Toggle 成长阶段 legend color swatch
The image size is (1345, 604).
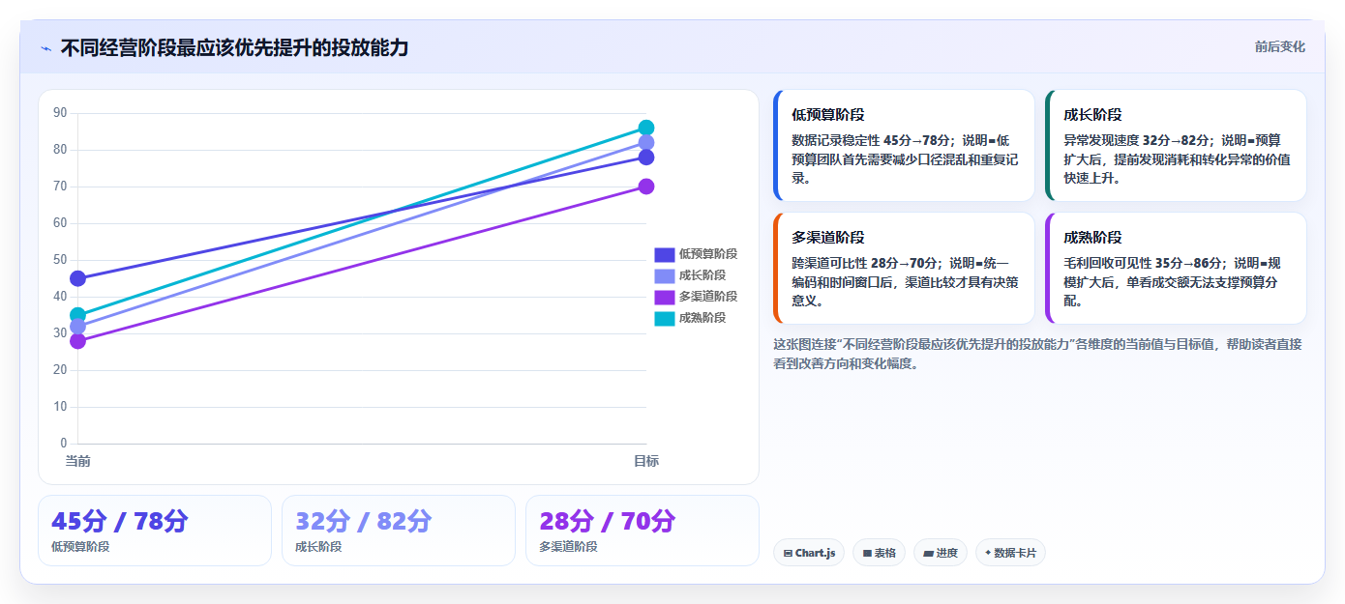point(665,275)
